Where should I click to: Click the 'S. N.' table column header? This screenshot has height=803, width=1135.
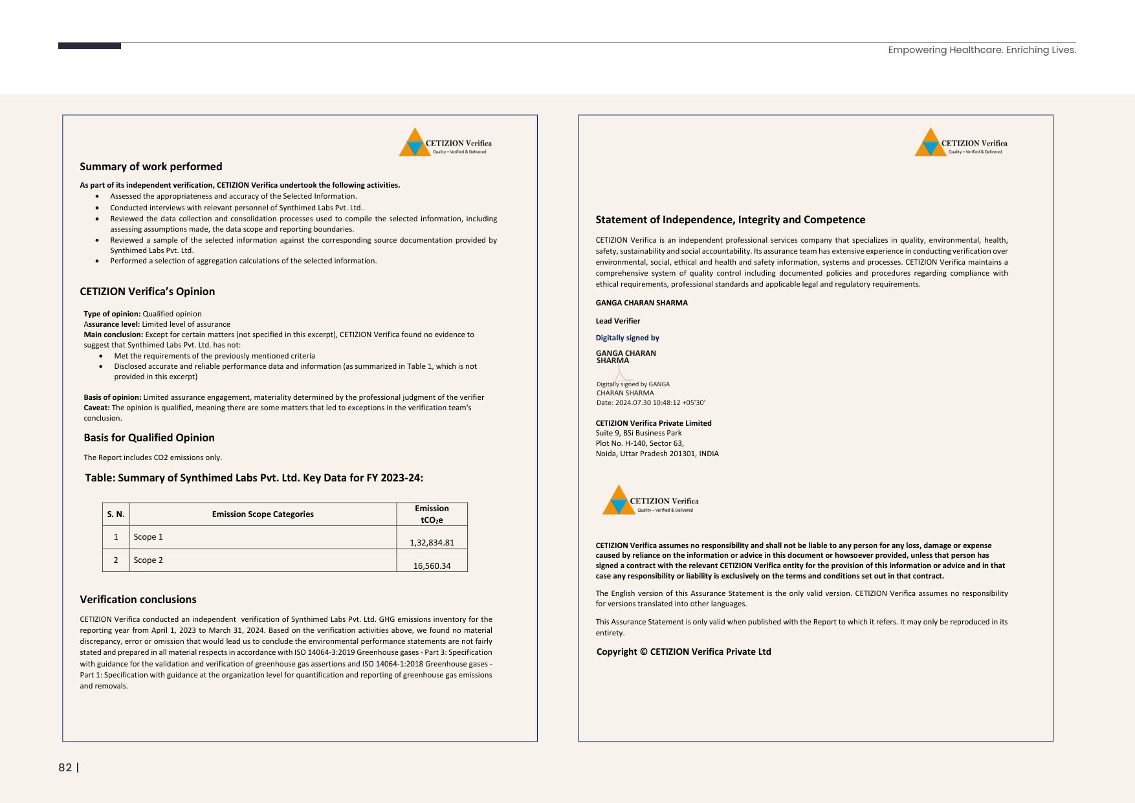click(x=116, y=514)
